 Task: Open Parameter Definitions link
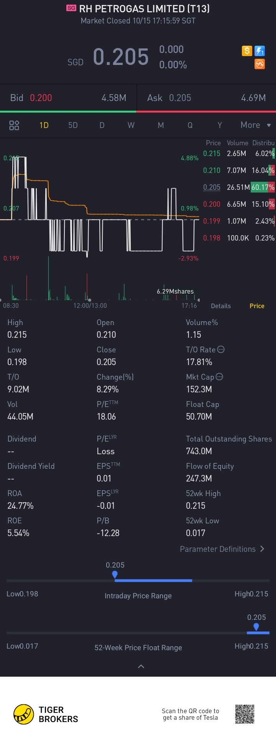pos(222,549)
